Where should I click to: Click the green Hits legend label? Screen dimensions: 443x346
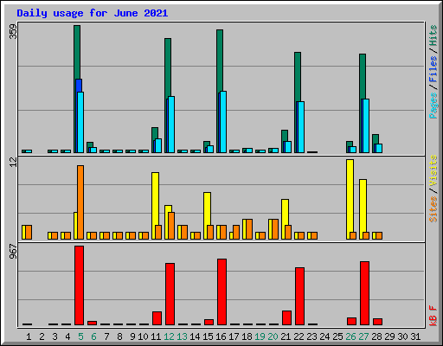433,35
